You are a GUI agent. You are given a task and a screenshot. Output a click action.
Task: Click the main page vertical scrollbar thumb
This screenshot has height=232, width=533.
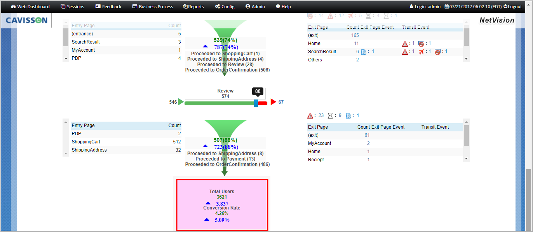click(528, 200)
